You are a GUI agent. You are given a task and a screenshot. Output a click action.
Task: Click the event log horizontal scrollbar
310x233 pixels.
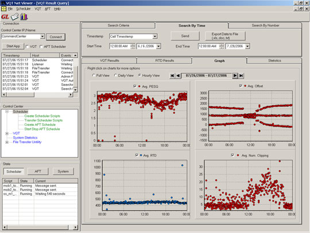(x=37, y=94)
